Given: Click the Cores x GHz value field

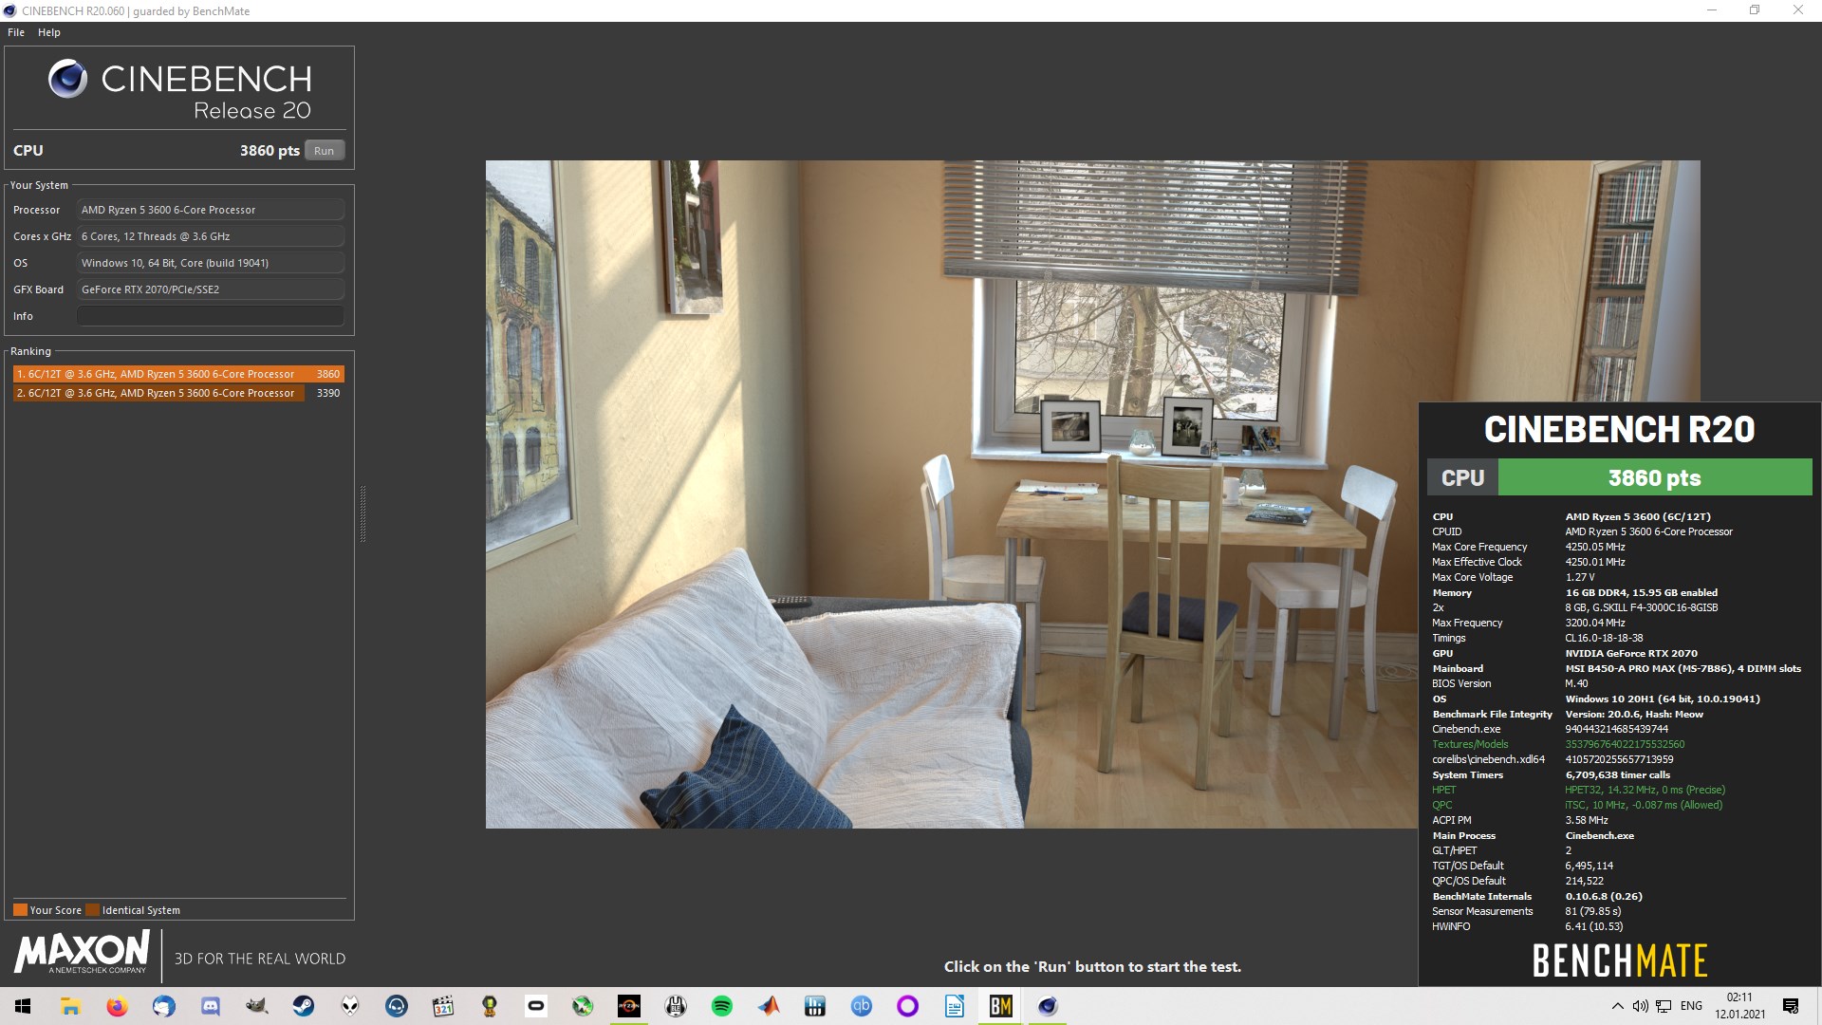Looking at the screenshot, I should click(x=211, y=236).
